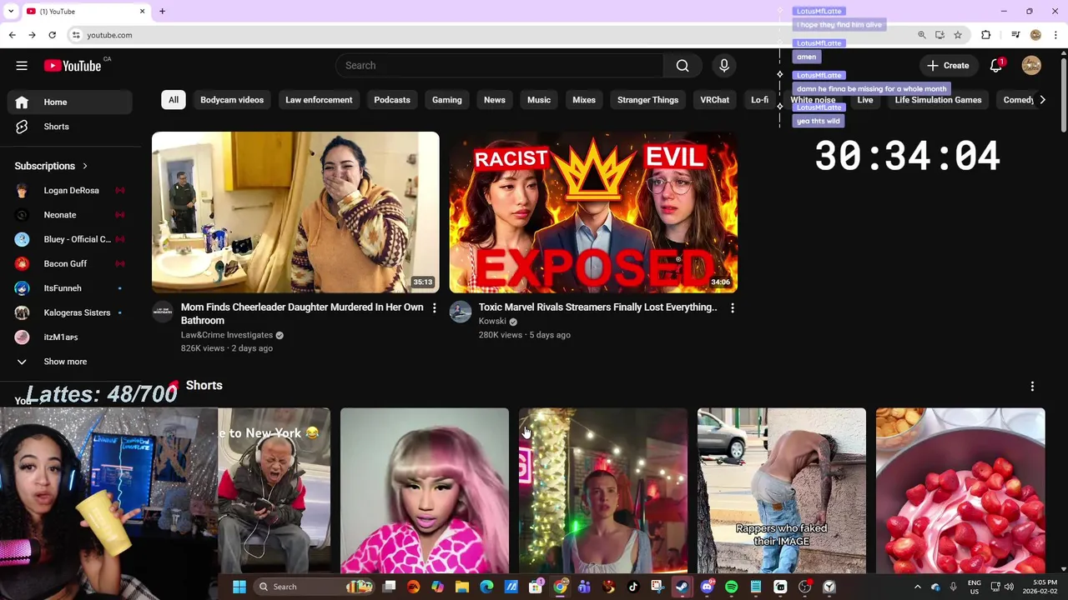Click the Windows Start button
Screen dimensions: 1068x600
pyautogui.click(x=239, y=587)
